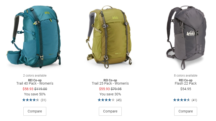Click star rating for Trail 40 Pack
216x121 pixels.
[31, 100]
